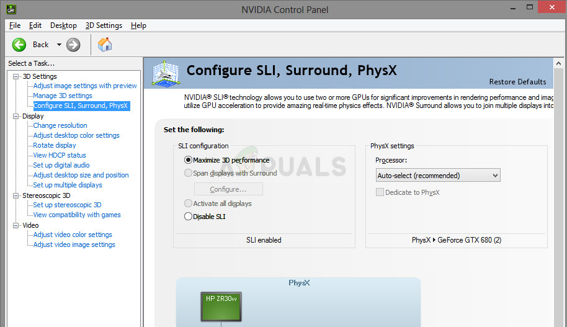Open Set up stereoscopic 3D task

[x=67, y=205]
